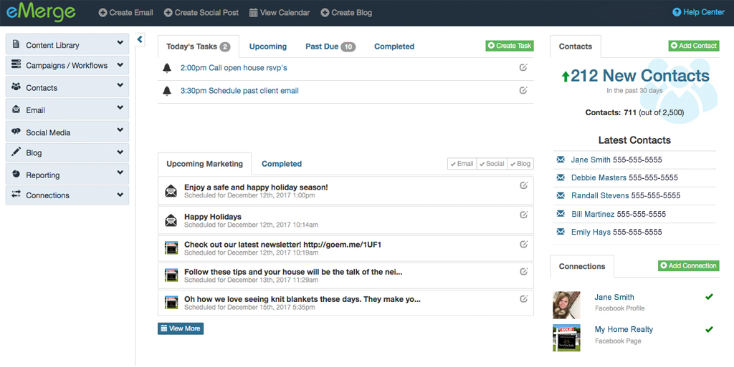
Task: Switch to the Past Due tasks tab
Action: click(x=330, y=47)
